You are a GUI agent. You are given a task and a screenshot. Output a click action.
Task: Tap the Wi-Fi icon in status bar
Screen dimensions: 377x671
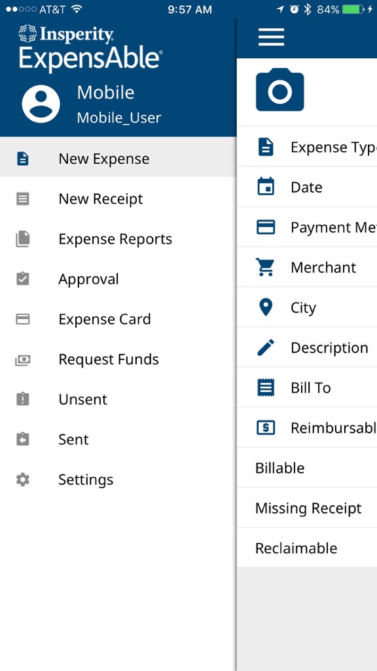click(x=77, y=9)
